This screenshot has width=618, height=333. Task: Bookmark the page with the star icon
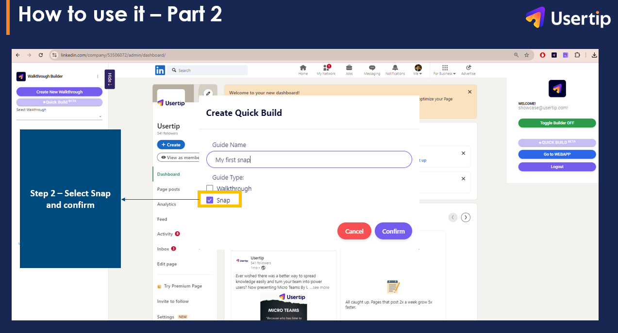click(527, 55)
